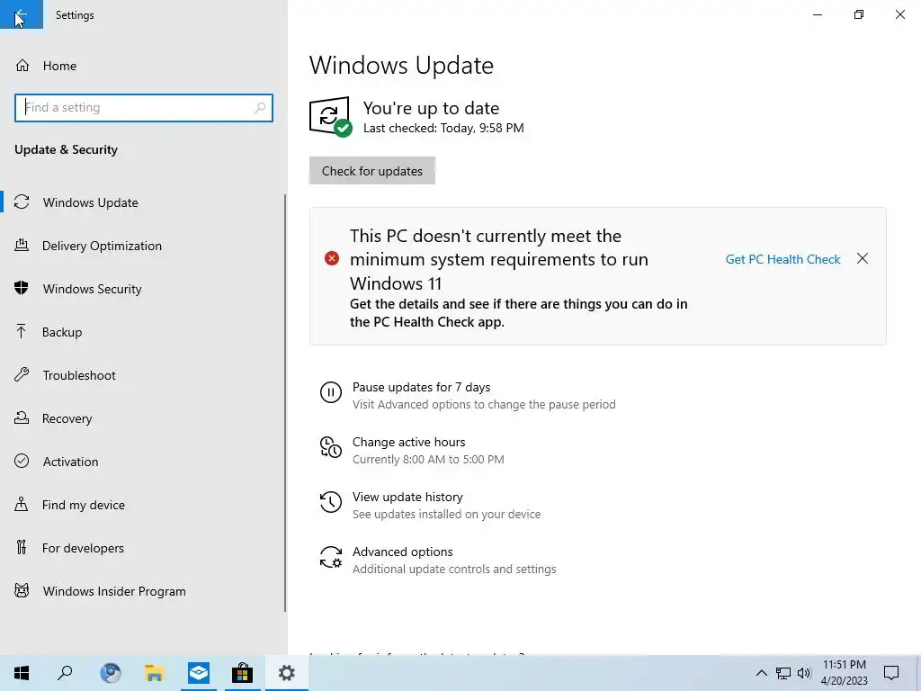Image resolution: width=921 pixels, height=691 pixels.
Task: Open Recovery options
Action: (67, 418)
